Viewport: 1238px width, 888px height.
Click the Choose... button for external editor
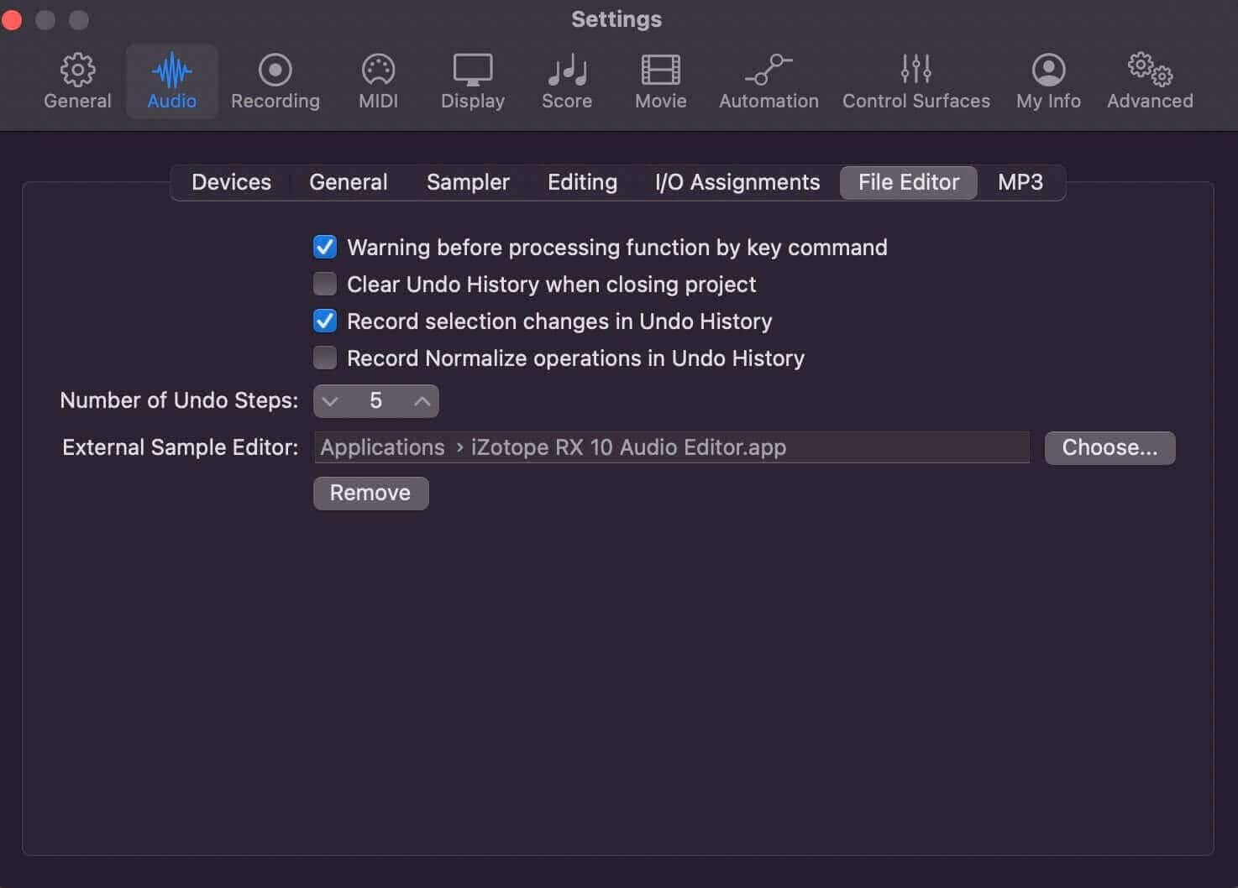1109,447
